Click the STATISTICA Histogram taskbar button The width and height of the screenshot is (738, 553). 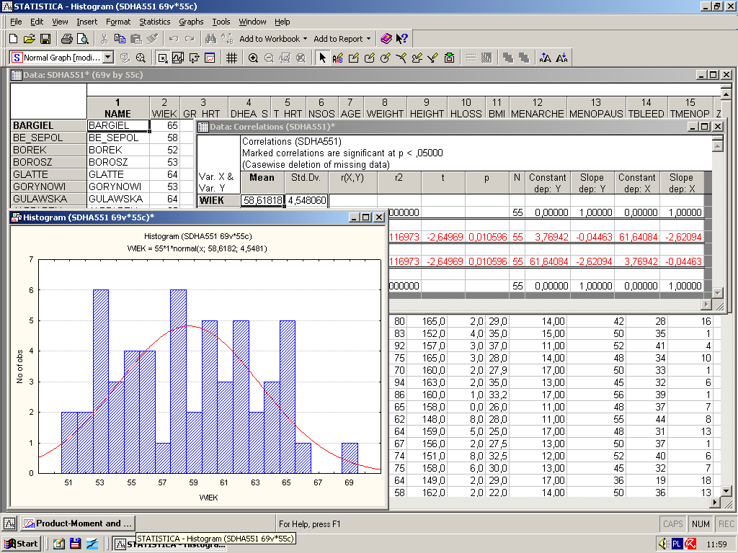169,544
